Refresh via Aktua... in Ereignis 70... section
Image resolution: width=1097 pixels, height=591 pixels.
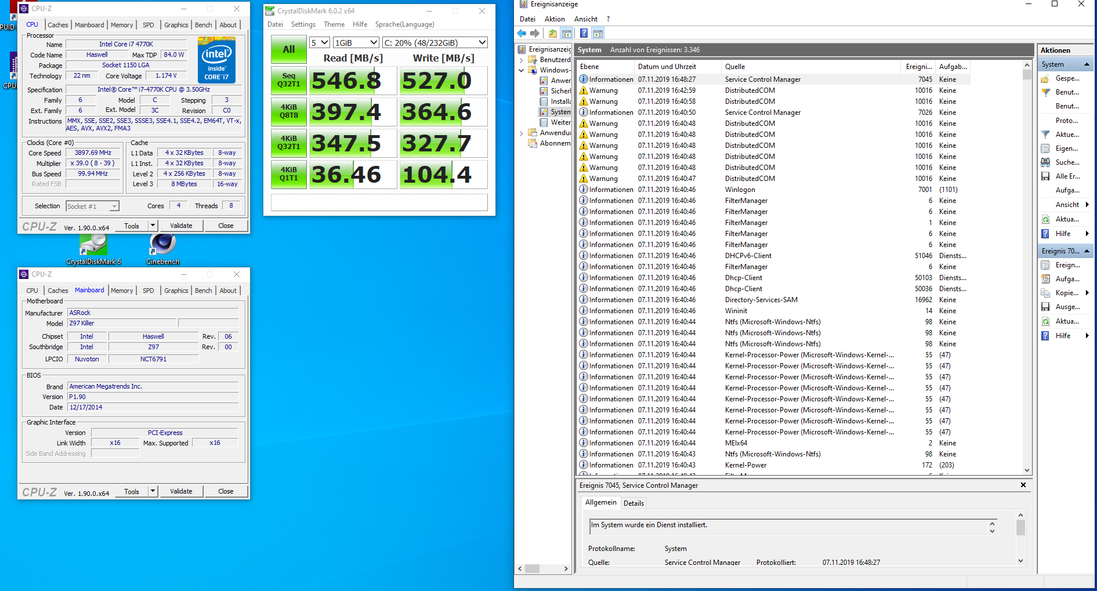[x=1067, y=321]
